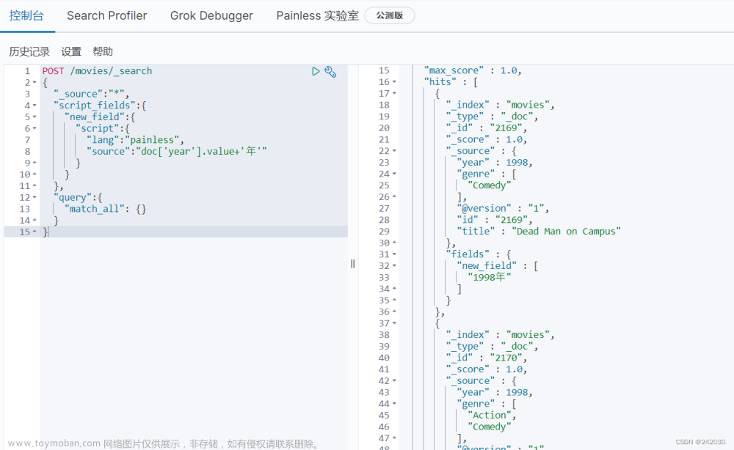This screenshot has height=450, width=734.
Task: Open 历史记录 history
Action: [29, 51]
